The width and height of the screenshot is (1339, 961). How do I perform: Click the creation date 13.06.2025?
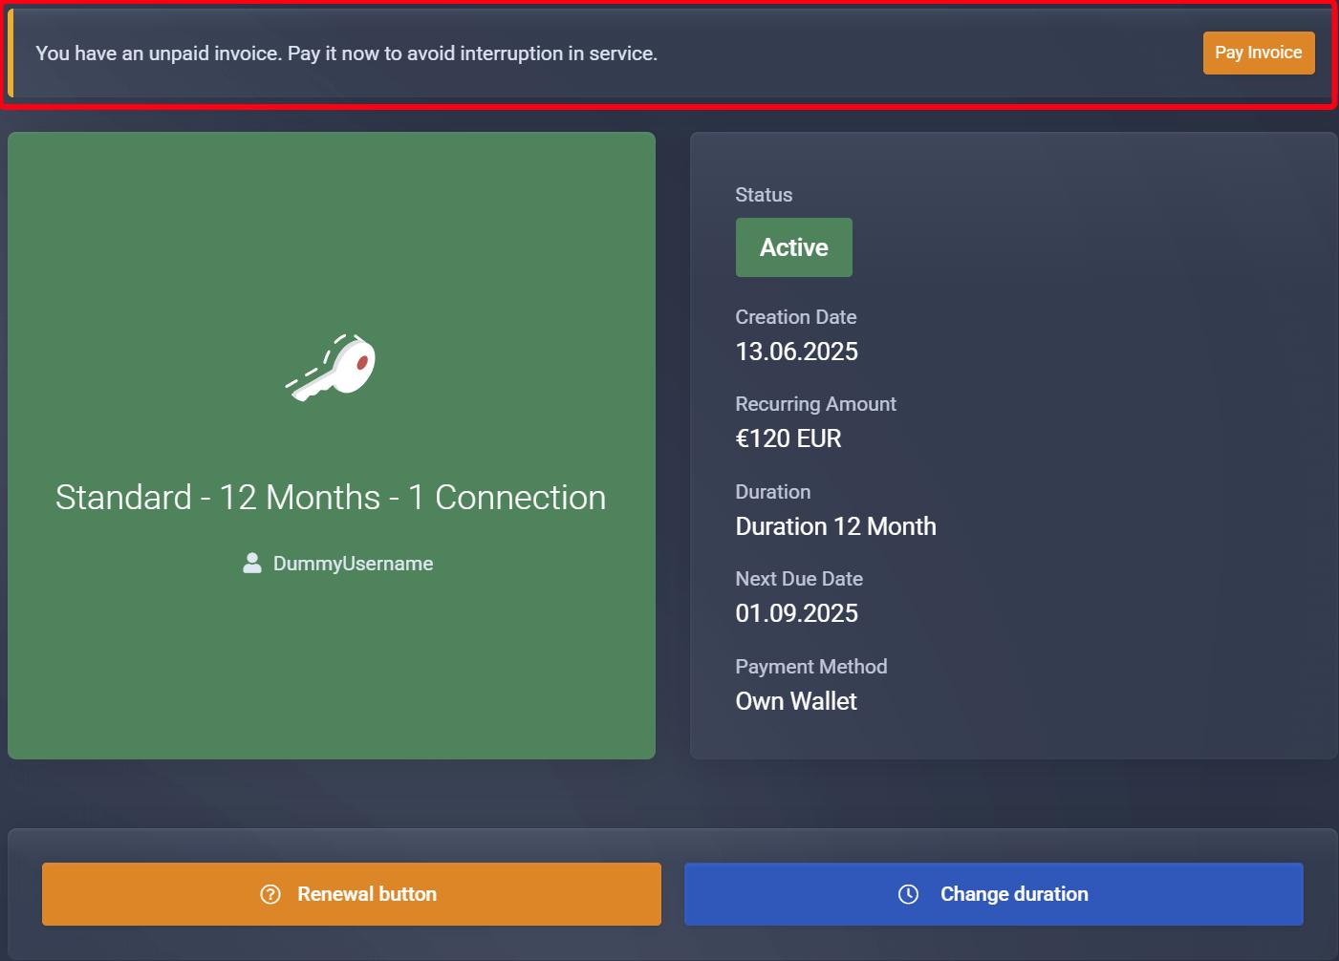(796, 352)
